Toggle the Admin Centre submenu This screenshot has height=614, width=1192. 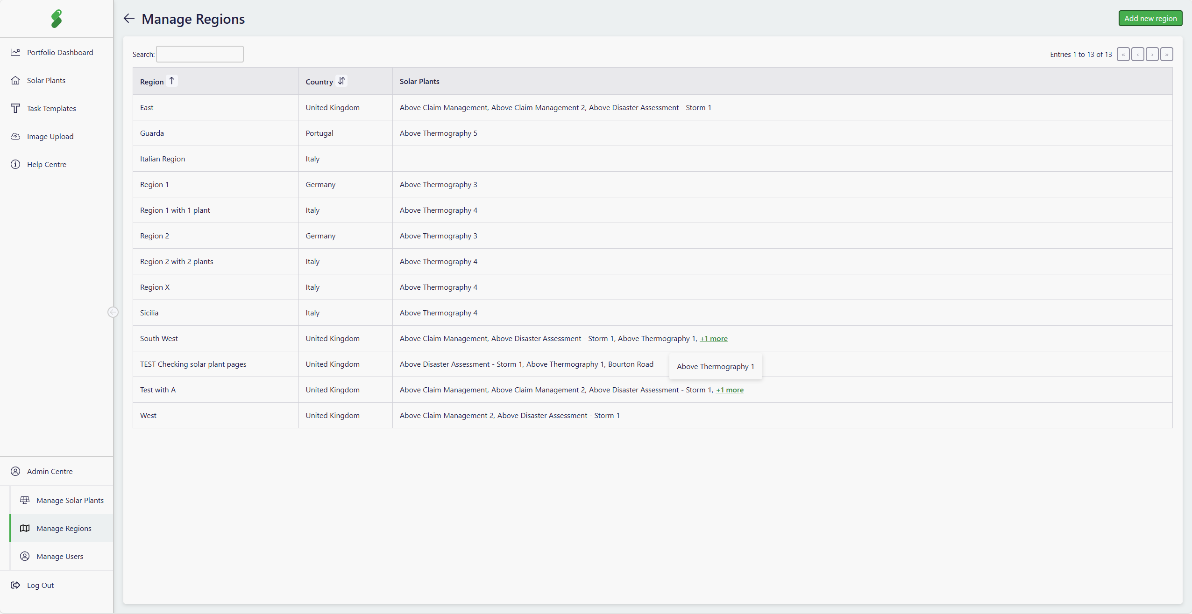pos(50,471)
